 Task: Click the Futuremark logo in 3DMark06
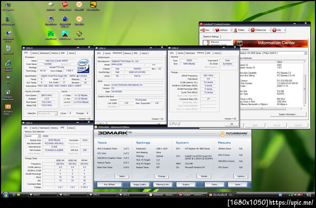[233, 134]
